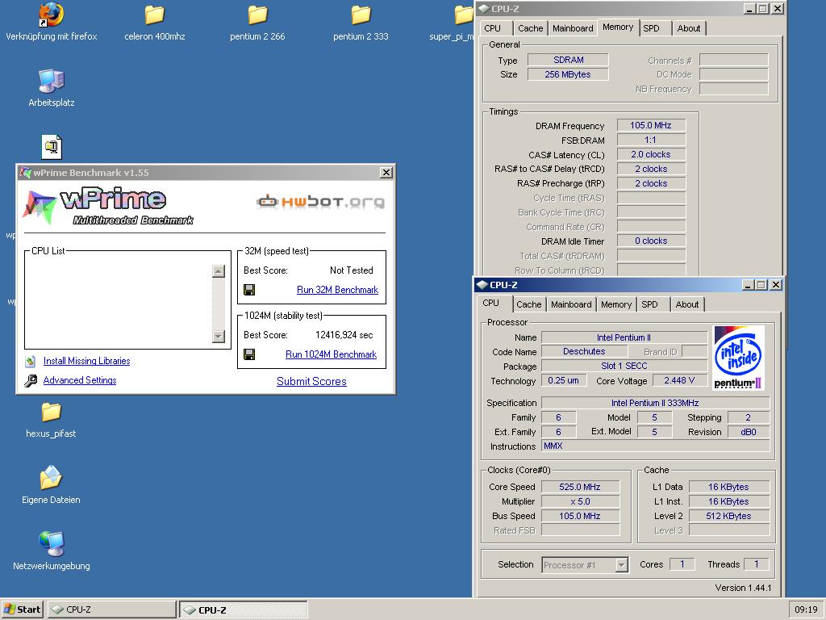This screenshot has width=826, height=620.
Task: Click Run 1024M Benchmark link
Action: [331, 355]
